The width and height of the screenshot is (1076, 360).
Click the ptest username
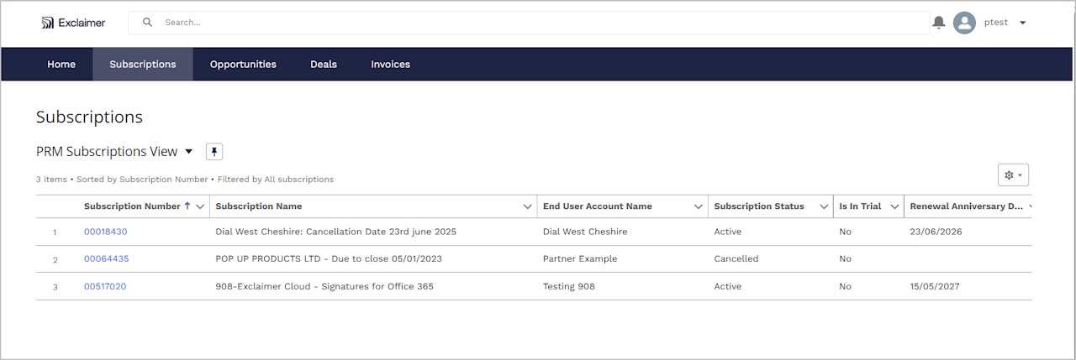click(996, 23)
